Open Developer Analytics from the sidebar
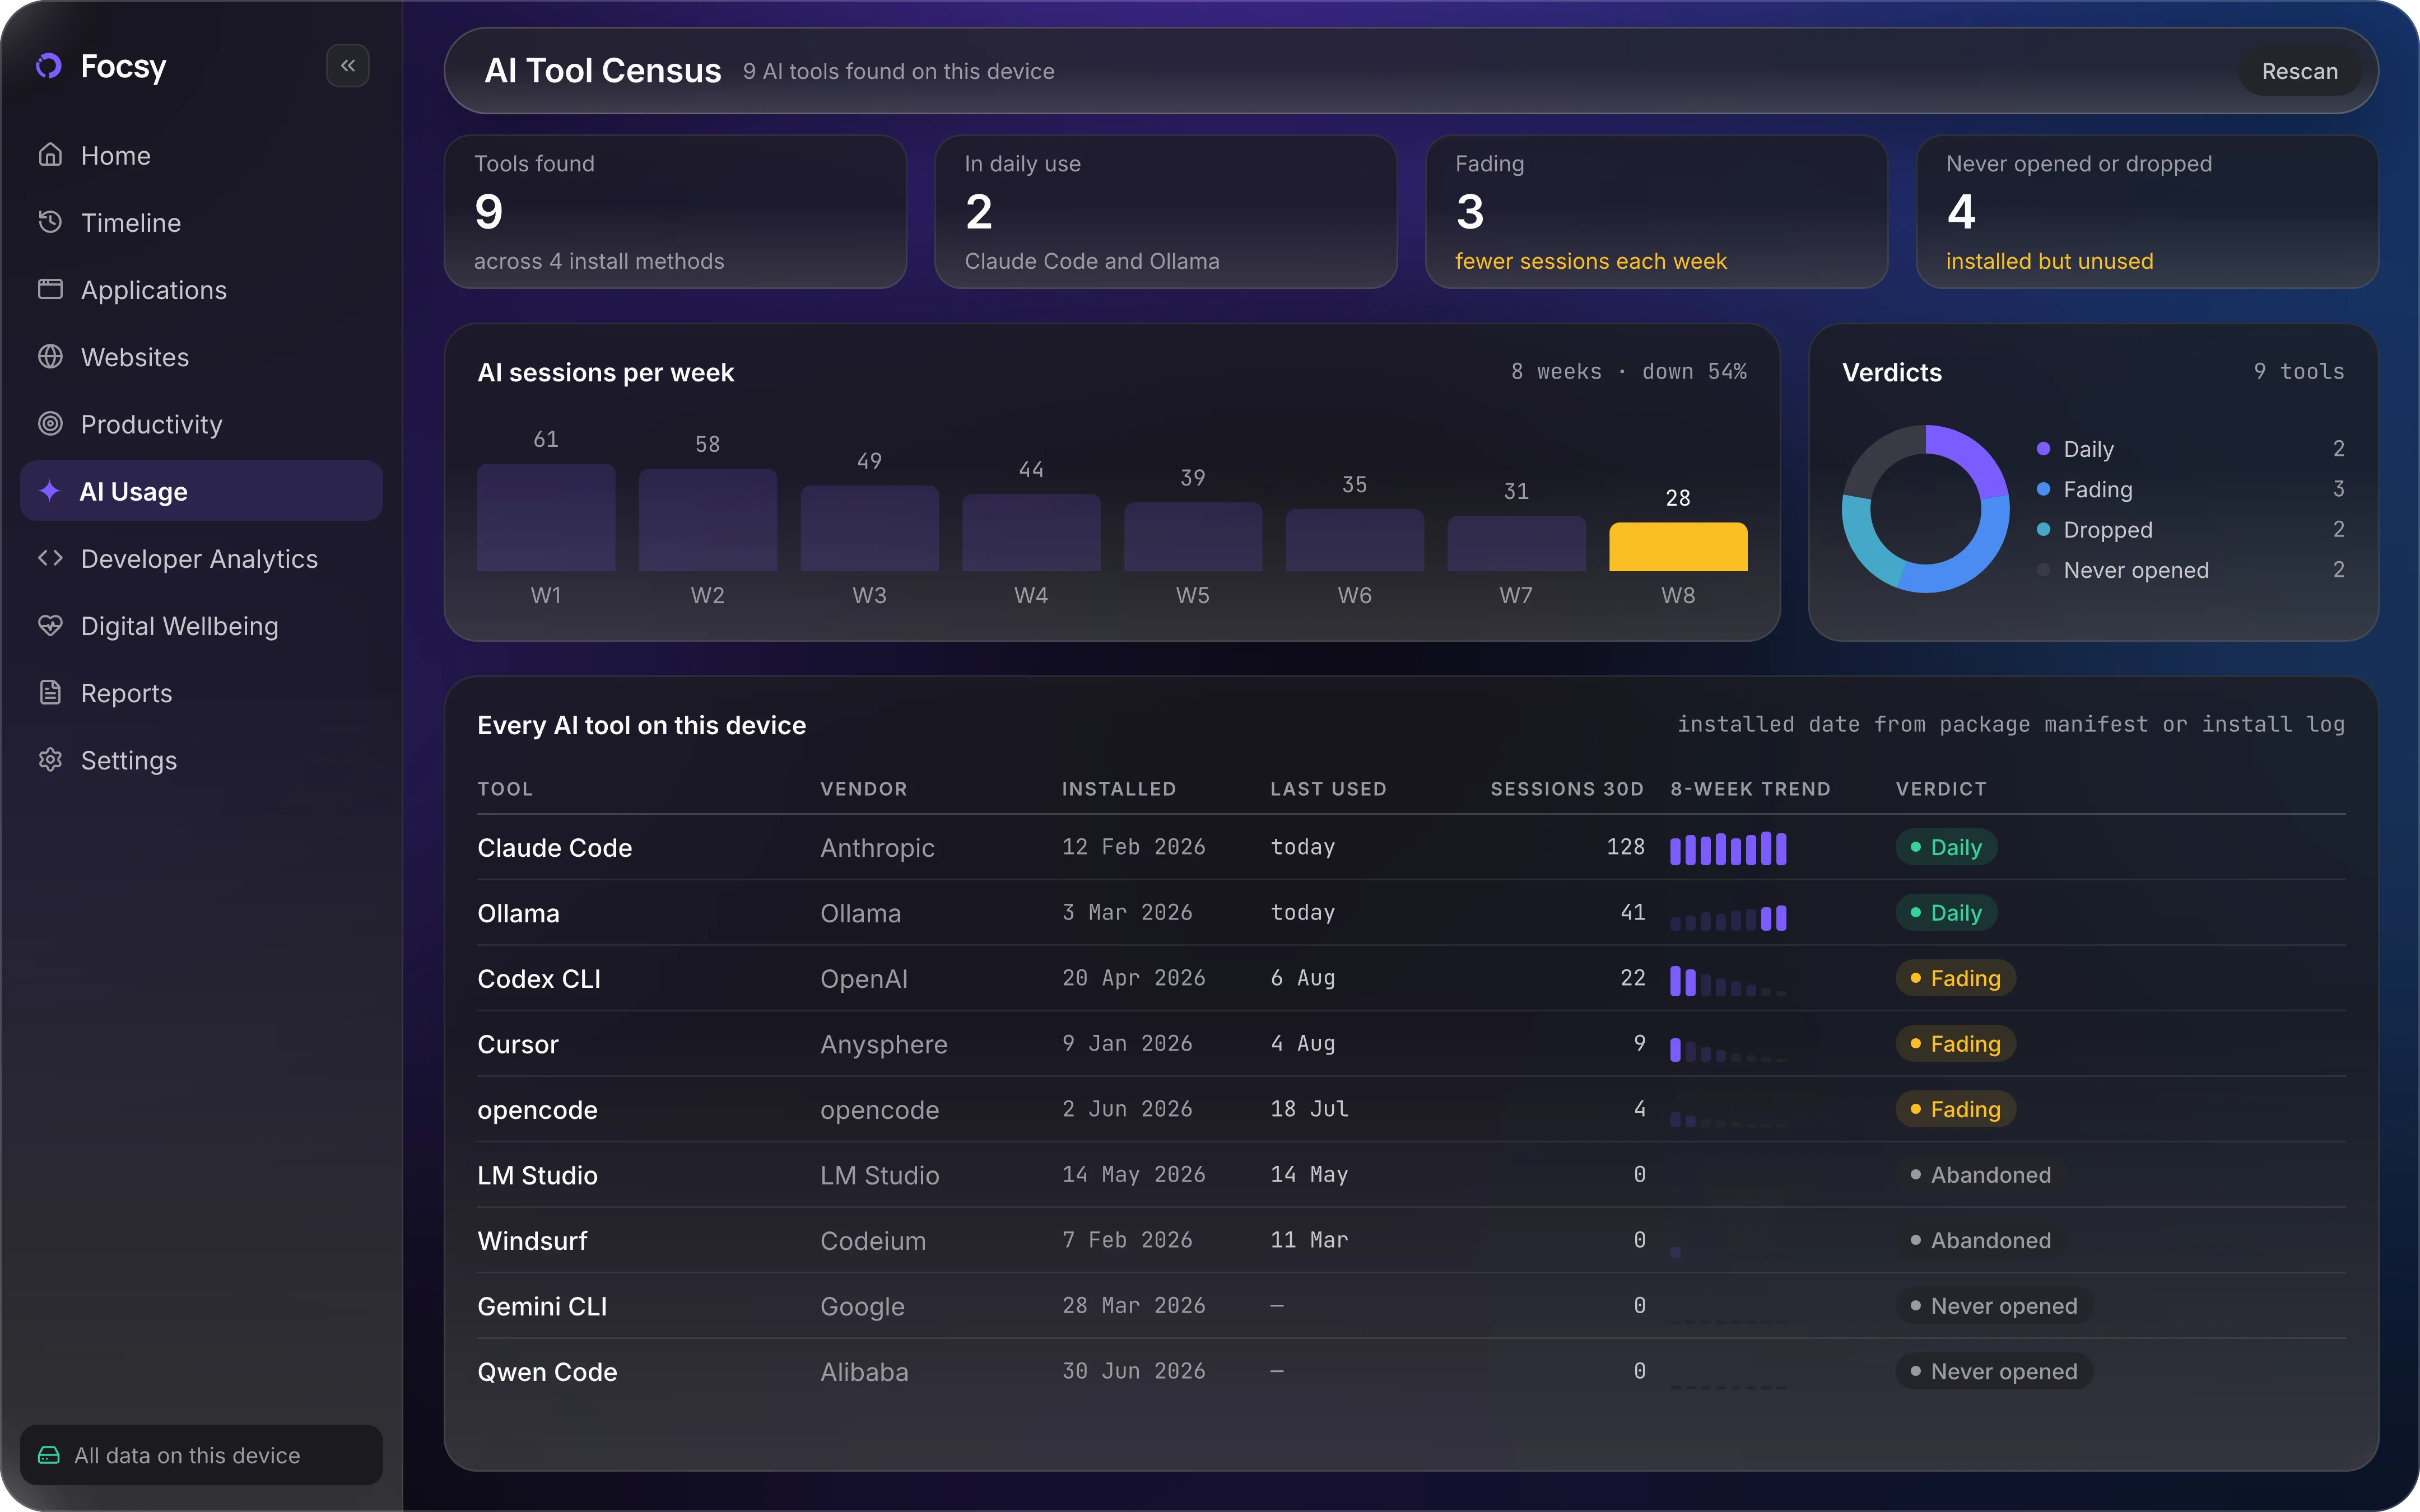 [201, 558]
